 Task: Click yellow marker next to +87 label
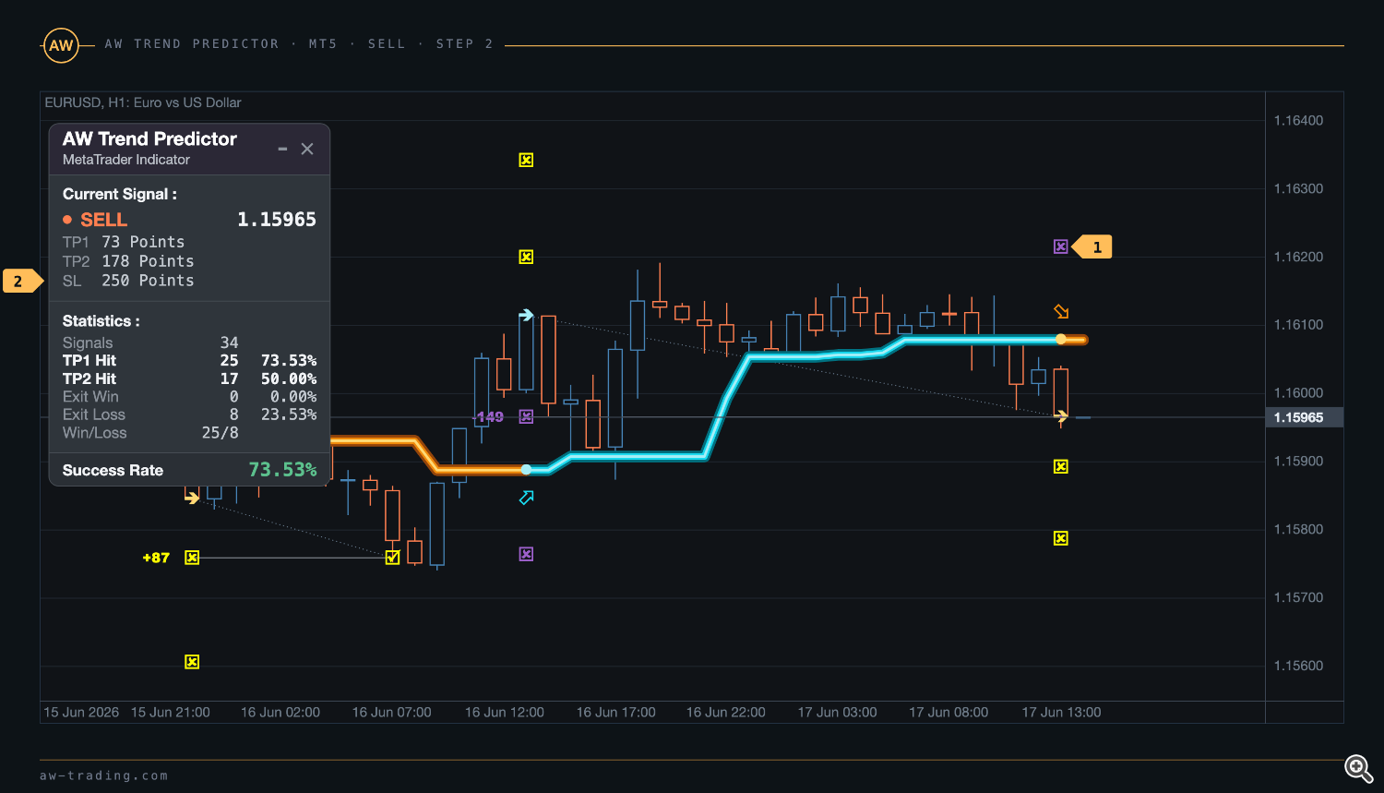pos(192,558)
